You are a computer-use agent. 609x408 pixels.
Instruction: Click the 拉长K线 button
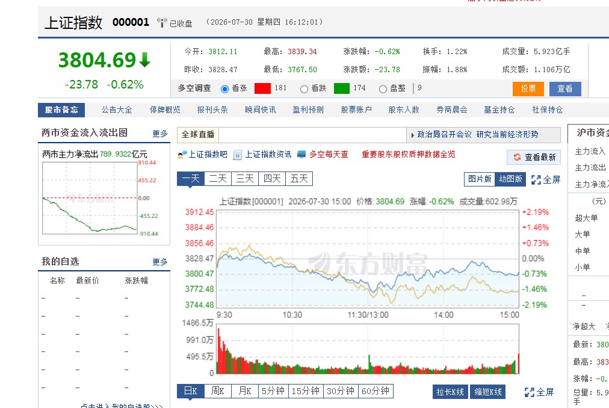point(450,392)
